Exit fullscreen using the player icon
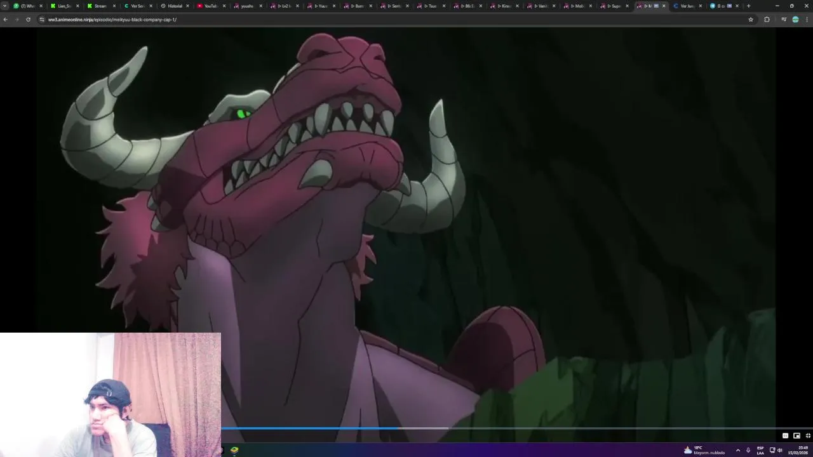The image size is (813, 457). (808, 435)
